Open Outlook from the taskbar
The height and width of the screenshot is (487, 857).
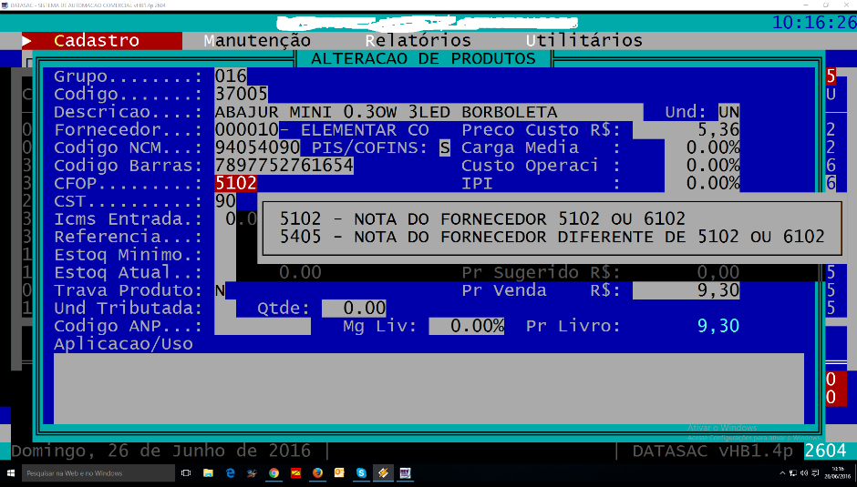[x=339, y=472]
